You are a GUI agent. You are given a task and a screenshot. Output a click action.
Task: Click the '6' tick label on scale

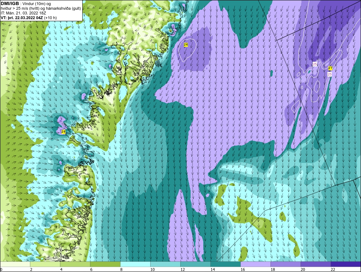coord(91,270)
